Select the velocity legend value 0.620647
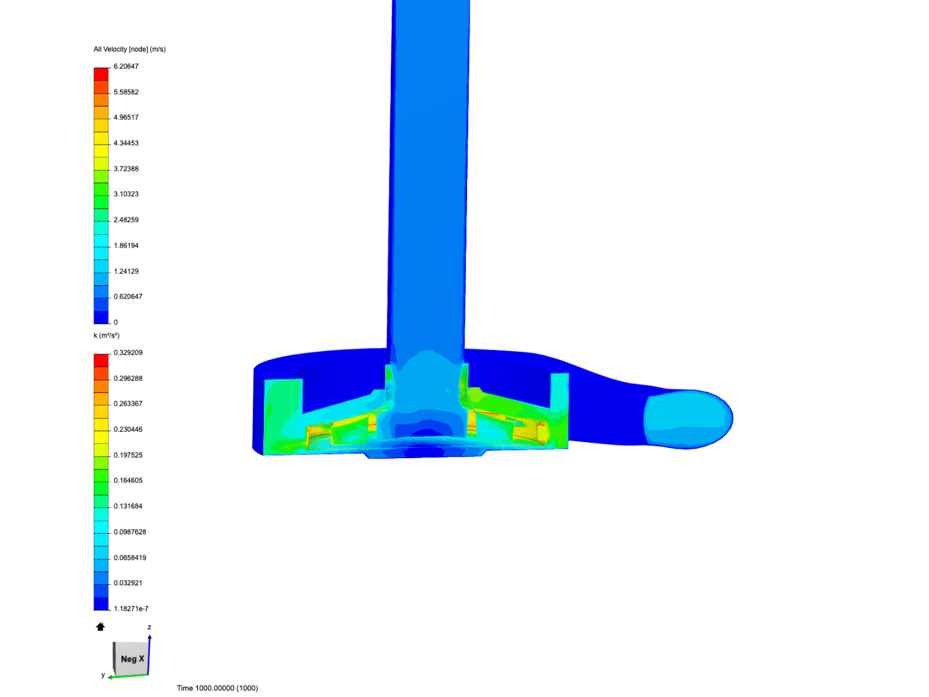This screenshot has height=697, width=929. (x=128, y=297)
